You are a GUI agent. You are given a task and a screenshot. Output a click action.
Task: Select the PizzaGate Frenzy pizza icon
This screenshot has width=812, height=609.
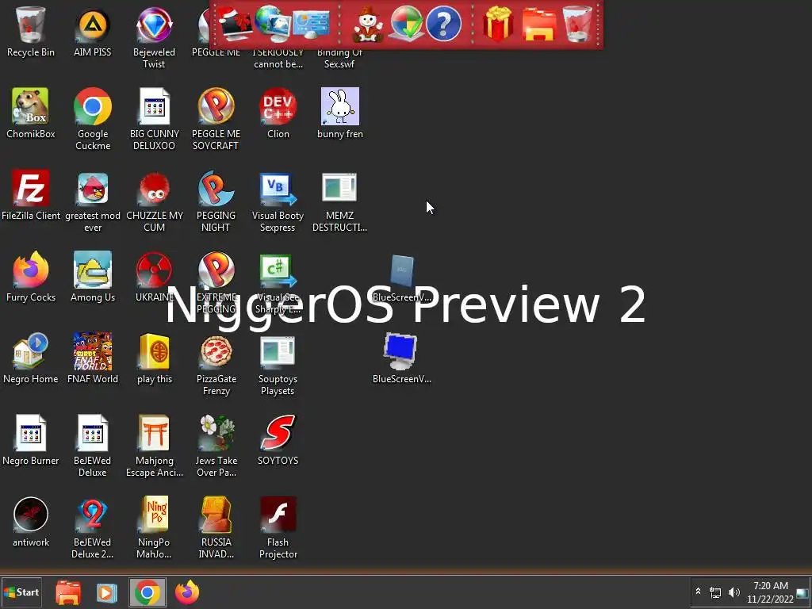click(216, 365)
